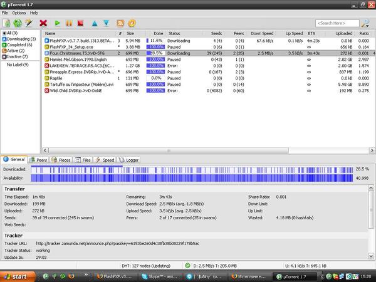
Task: Click the Move Down Queue arrow icon
Action: click(106, 23)
